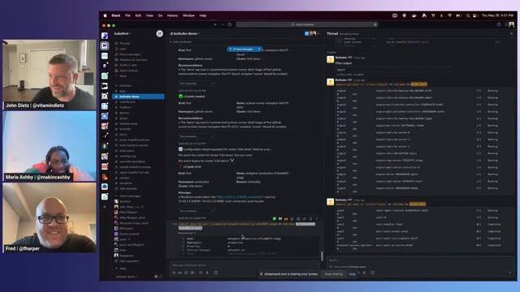The height and width of the screenshot is (292, 520).
Task: Jump to 17 new messages
Action: tap(243, 49)
